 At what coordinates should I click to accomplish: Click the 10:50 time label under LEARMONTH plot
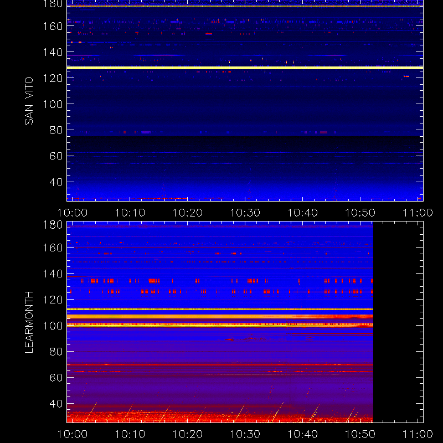coord(360,434)
